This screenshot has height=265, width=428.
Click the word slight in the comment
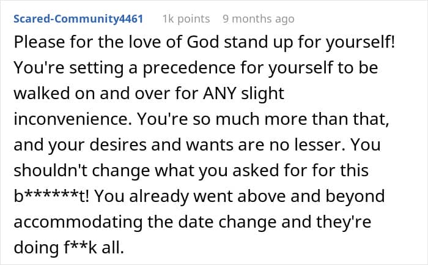pos(262,94)
